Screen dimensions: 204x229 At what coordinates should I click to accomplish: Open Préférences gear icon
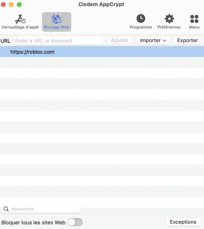(x=169, y=19)
